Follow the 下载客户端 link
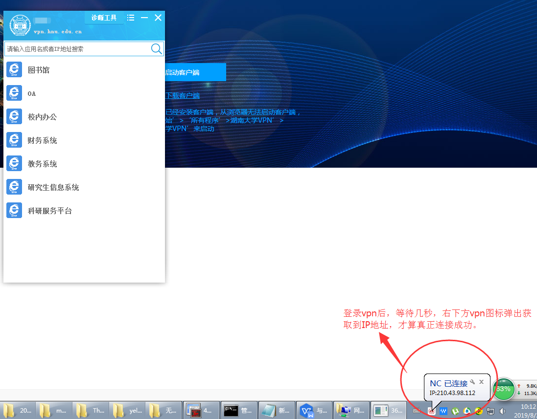 [183, 96]
